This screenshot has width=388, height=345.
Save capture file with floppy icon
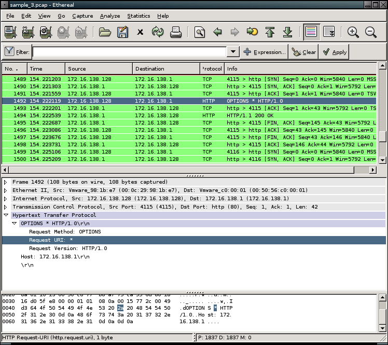tap(122, 32)
